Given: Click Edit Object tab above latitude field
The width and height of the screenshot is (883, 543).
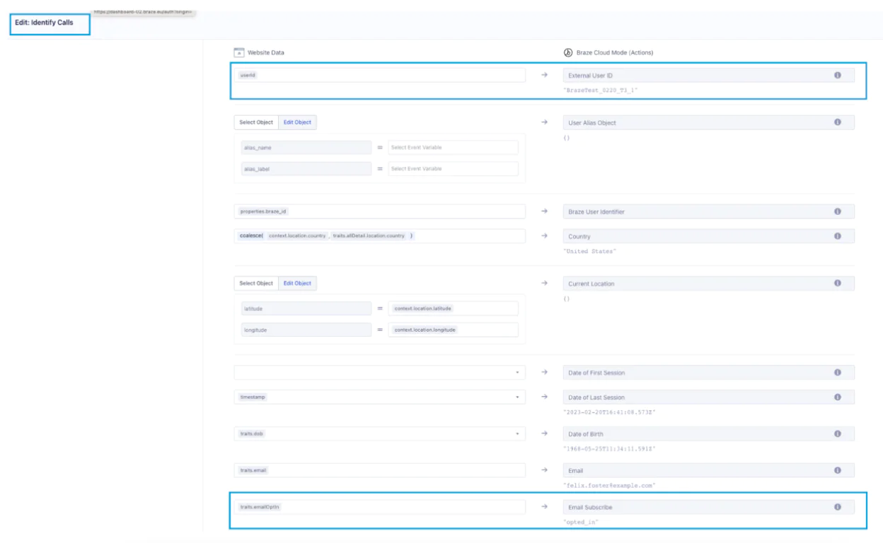Looking at the screenshot, I should [297, 284].
